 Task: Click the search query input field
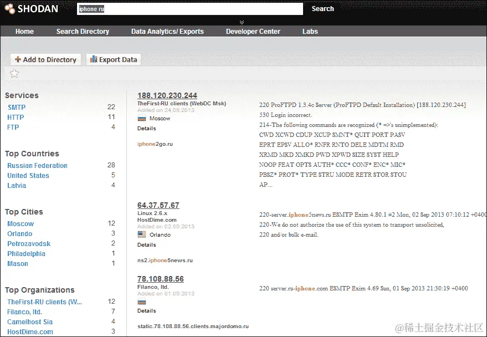(190, 9)
